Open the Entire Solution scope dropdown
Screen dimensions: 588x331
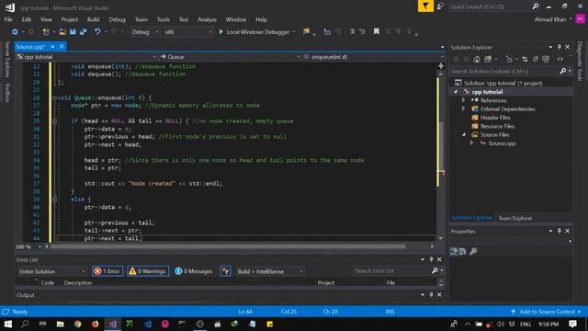(x=52, y=271)
